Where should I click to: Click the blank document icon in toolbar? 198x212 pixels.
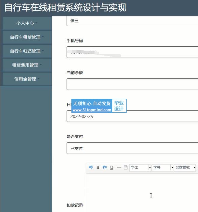[126, 167]
